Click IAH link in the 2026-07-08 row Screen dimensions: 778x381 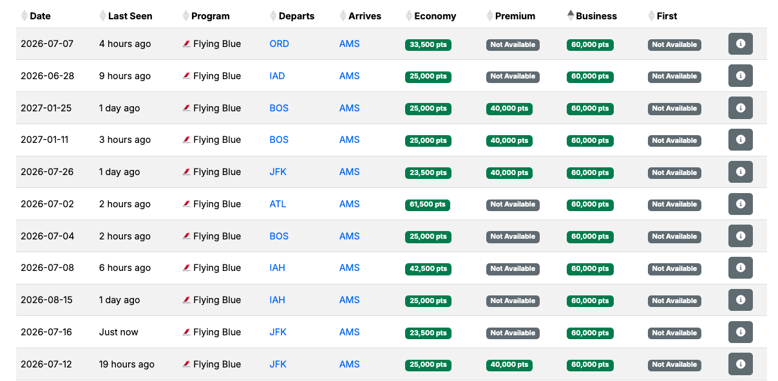click(x=278, y=268)
